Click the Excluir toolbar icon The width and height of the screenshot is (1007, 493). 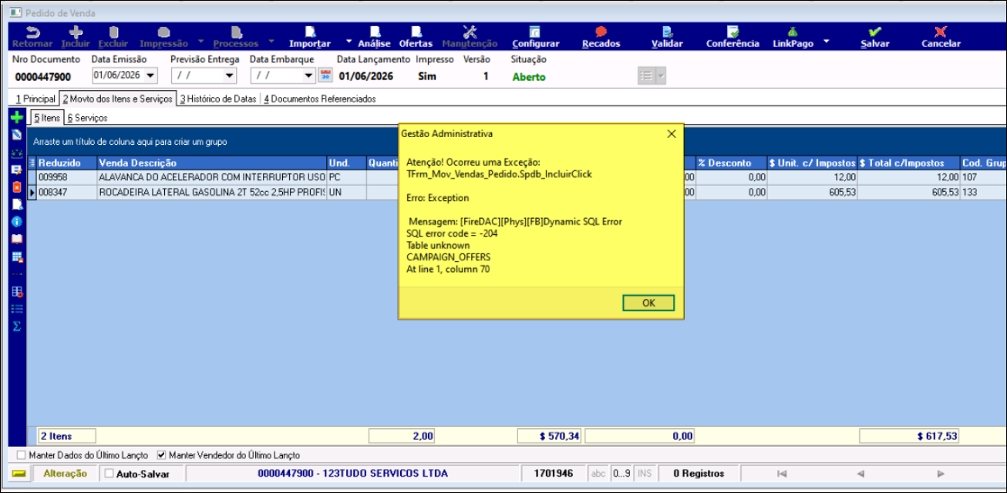(113, 32)
